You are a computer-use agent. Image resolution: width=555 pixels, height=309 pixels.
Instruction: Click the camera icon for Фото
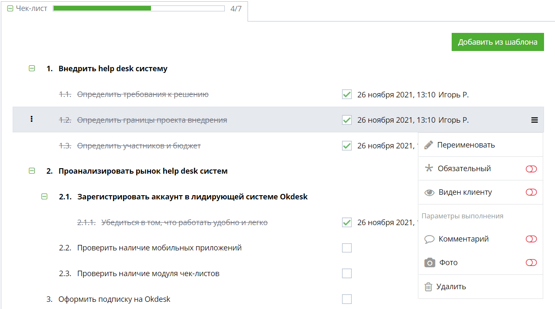(429, 263)
